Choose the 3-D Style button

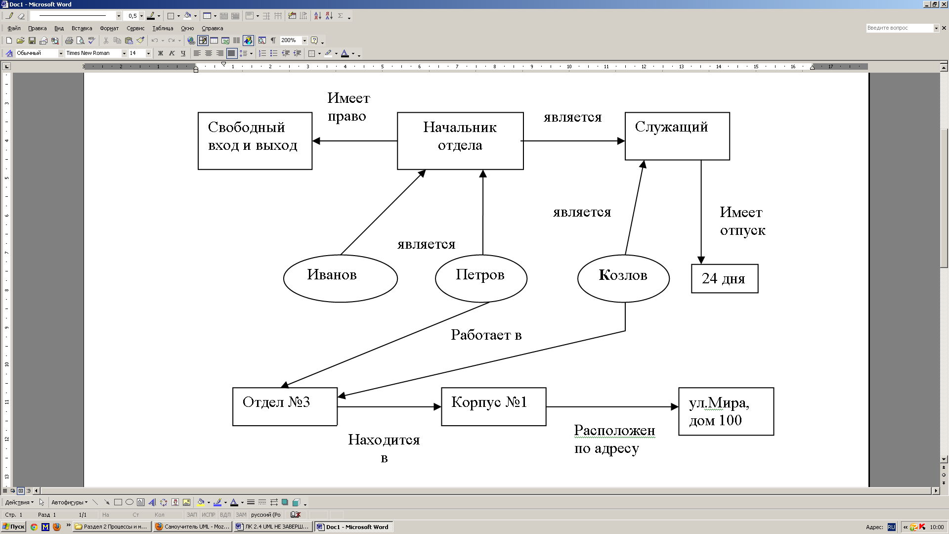pos(296,502)
